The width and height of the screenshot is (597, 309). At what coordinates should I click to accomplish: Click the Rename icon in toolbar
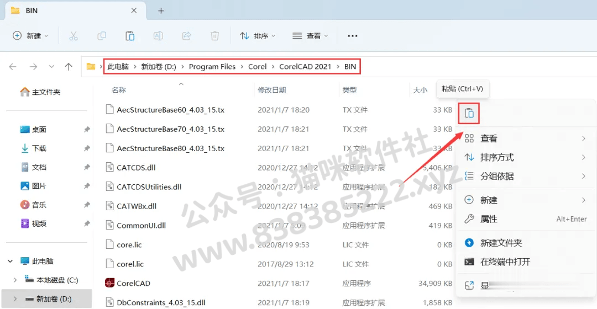pos(158,36)
